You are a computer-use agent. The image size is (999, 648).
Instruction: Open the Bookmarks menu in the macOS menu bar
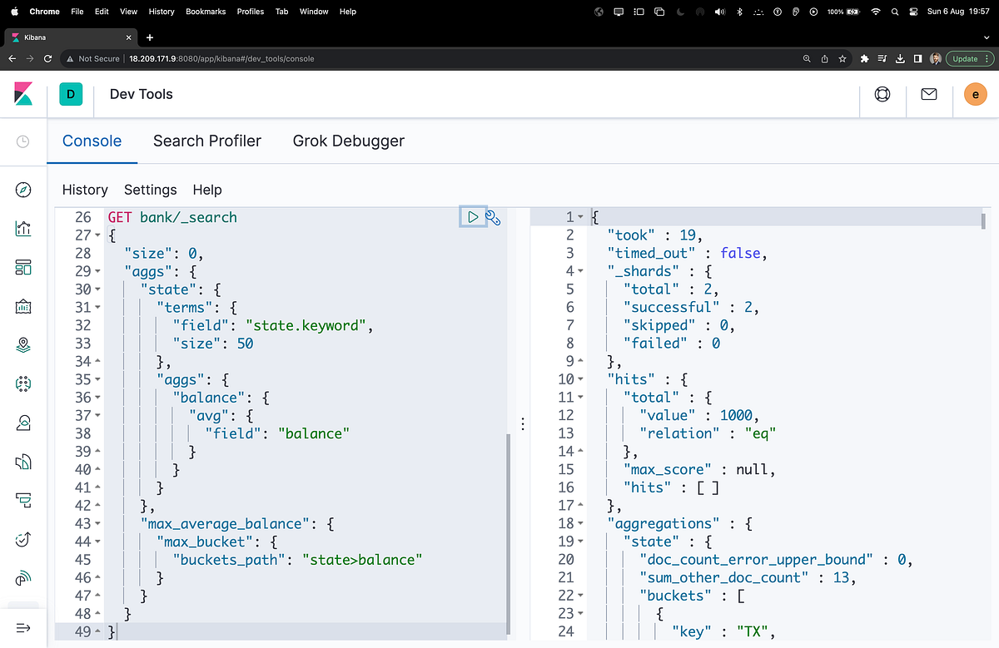point(206,12)
